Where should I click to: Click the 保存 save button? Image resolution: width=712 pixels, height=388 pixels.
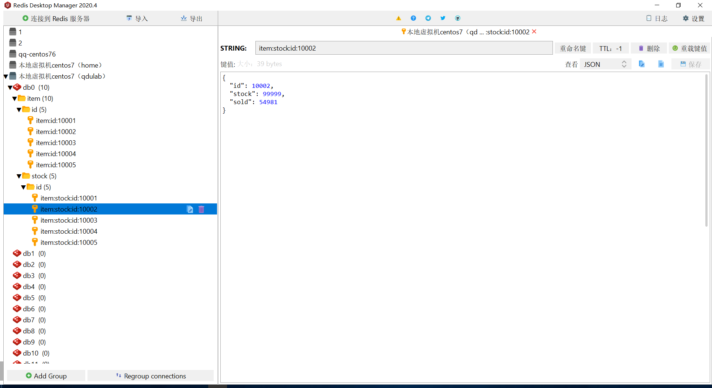point(691,64)
